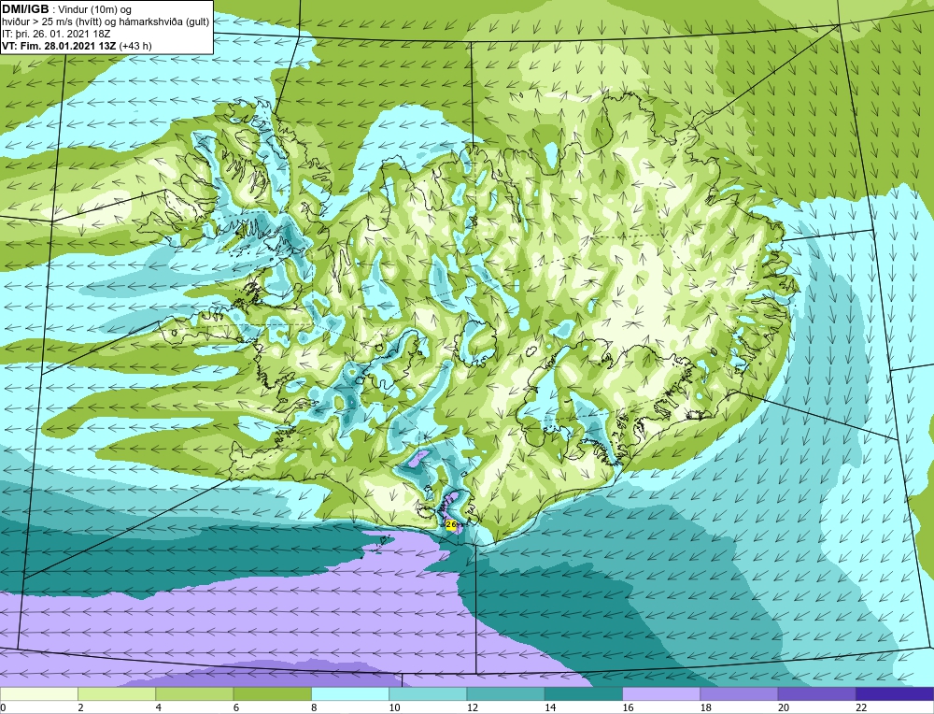
Task: Click the 10–12 m/s turquoise swatch
Action: pos(428,694)
